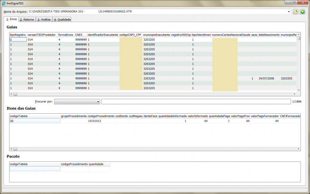Click the procedure code cell 10101012
The height and width of the screenshot is (194, 310).
coord(101,121)
